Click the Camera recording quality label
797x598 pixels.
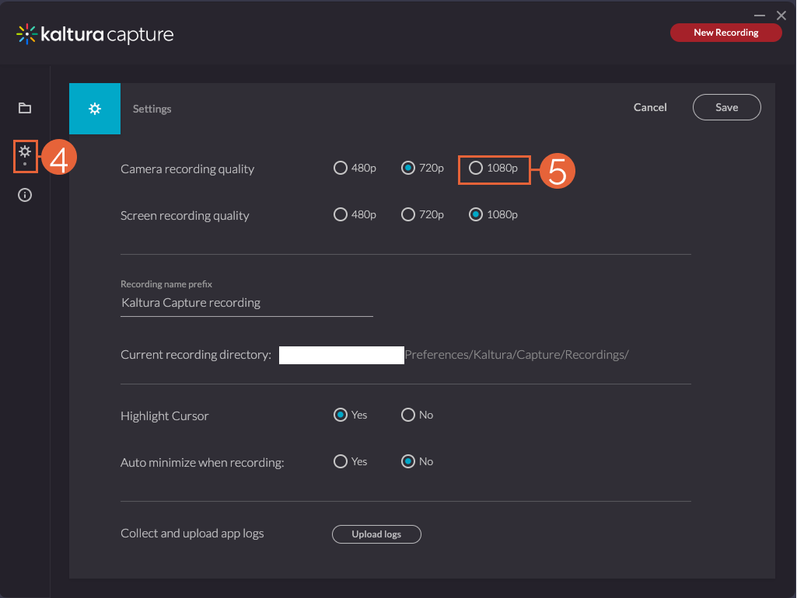click(x=187, y=169)
